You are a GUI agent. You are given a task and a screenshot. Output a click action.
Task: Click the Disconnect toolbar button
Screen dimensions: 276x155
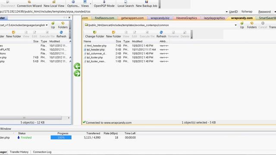pos(8,4)
